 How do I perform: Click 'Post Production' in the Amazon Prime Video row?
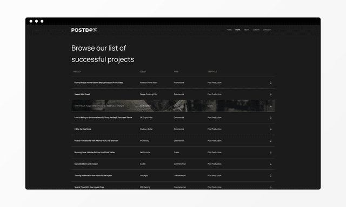point(215,82)
